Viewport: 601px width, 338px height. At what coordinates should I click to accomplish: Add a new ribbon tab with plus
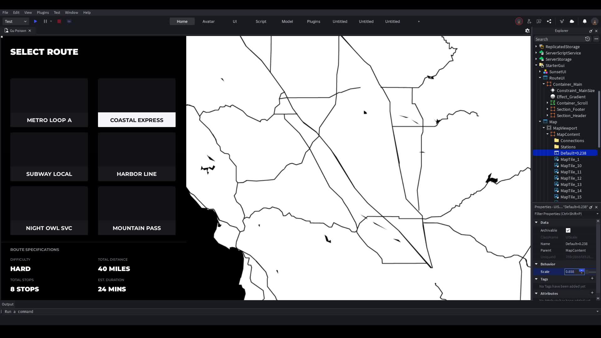tap(419, 21)
